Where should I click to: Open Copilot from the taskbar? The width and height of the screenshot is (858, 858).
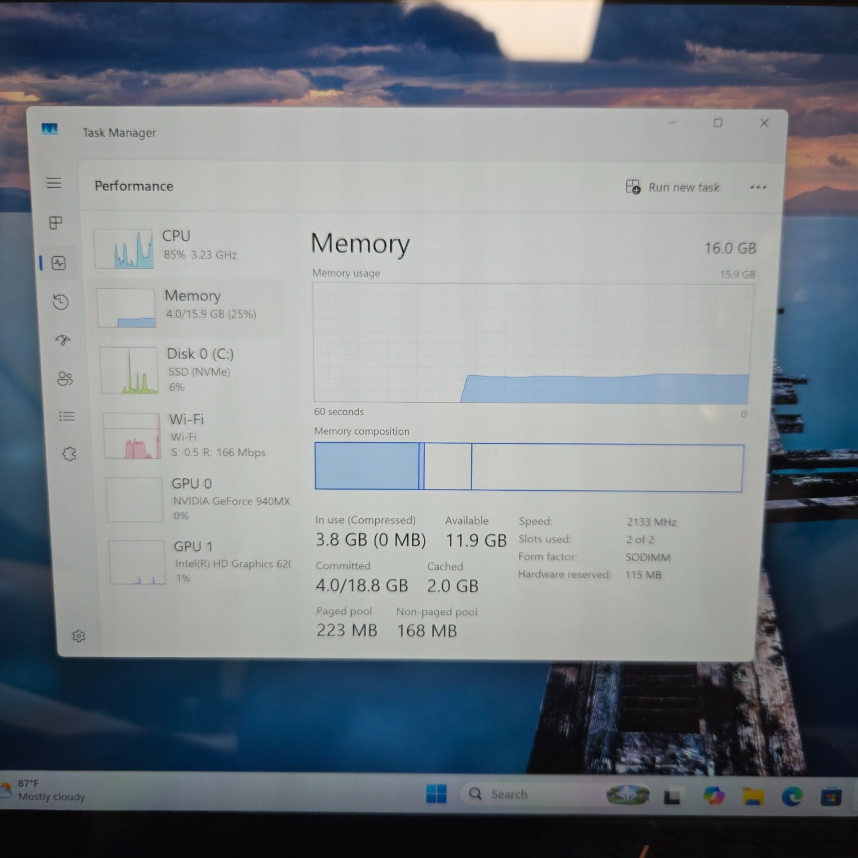click(714, 796)
